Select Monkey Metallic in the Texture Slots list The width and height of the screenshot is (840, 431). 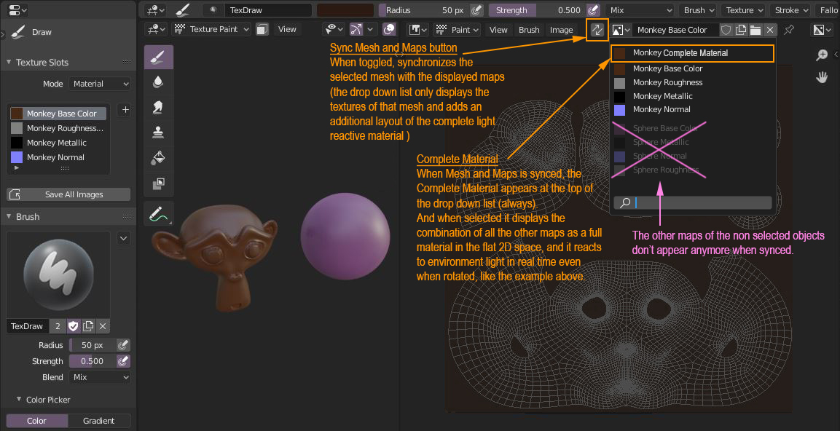click(58, 143)
